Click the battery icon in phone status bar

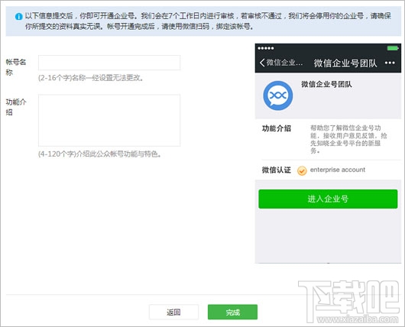tap(392, 48)
